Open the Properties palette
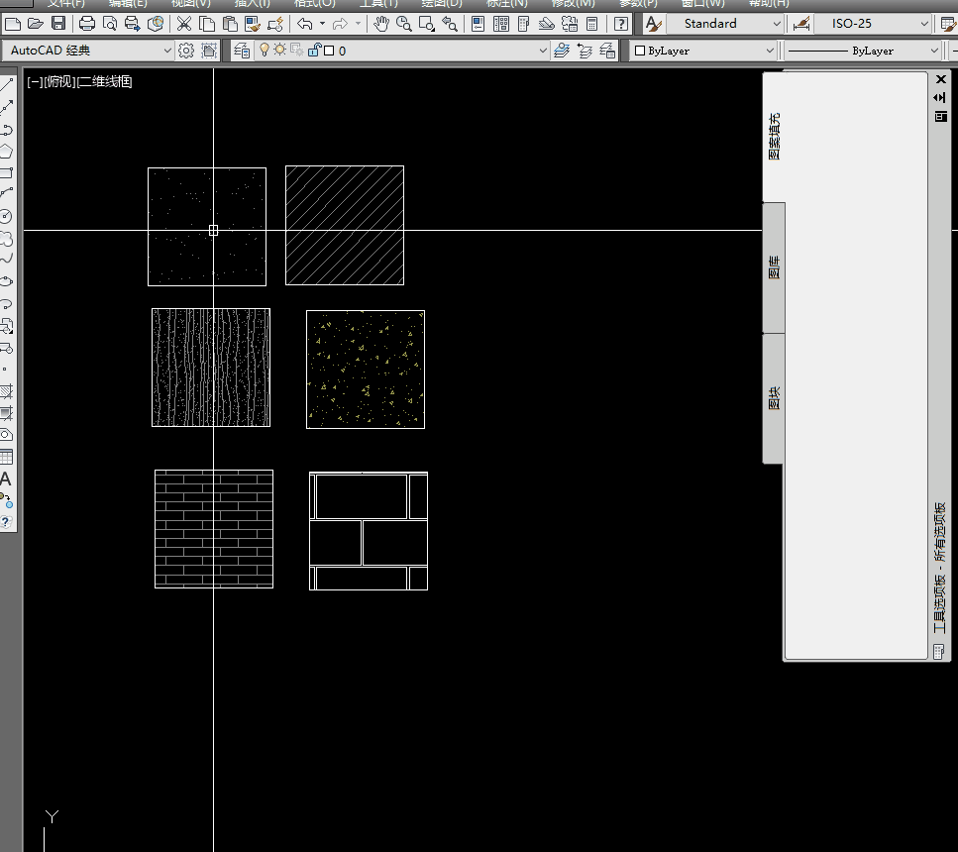The height and width of the screenshot is (852, 958). pyautogui.click(x=479, y=24)
